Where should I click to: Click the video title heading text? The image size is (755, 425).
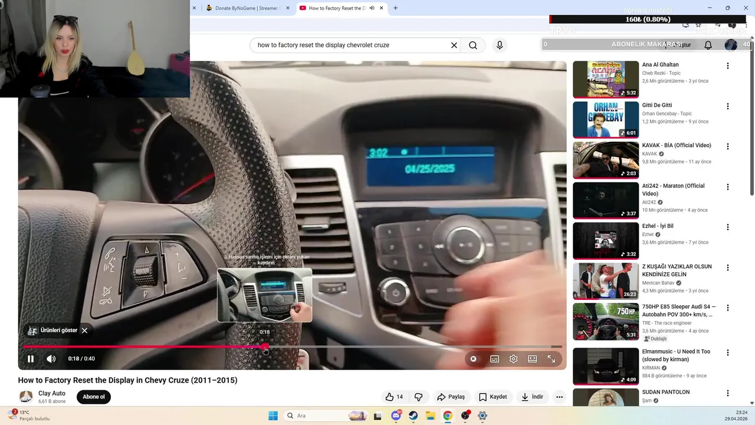(x=127, y=380)
